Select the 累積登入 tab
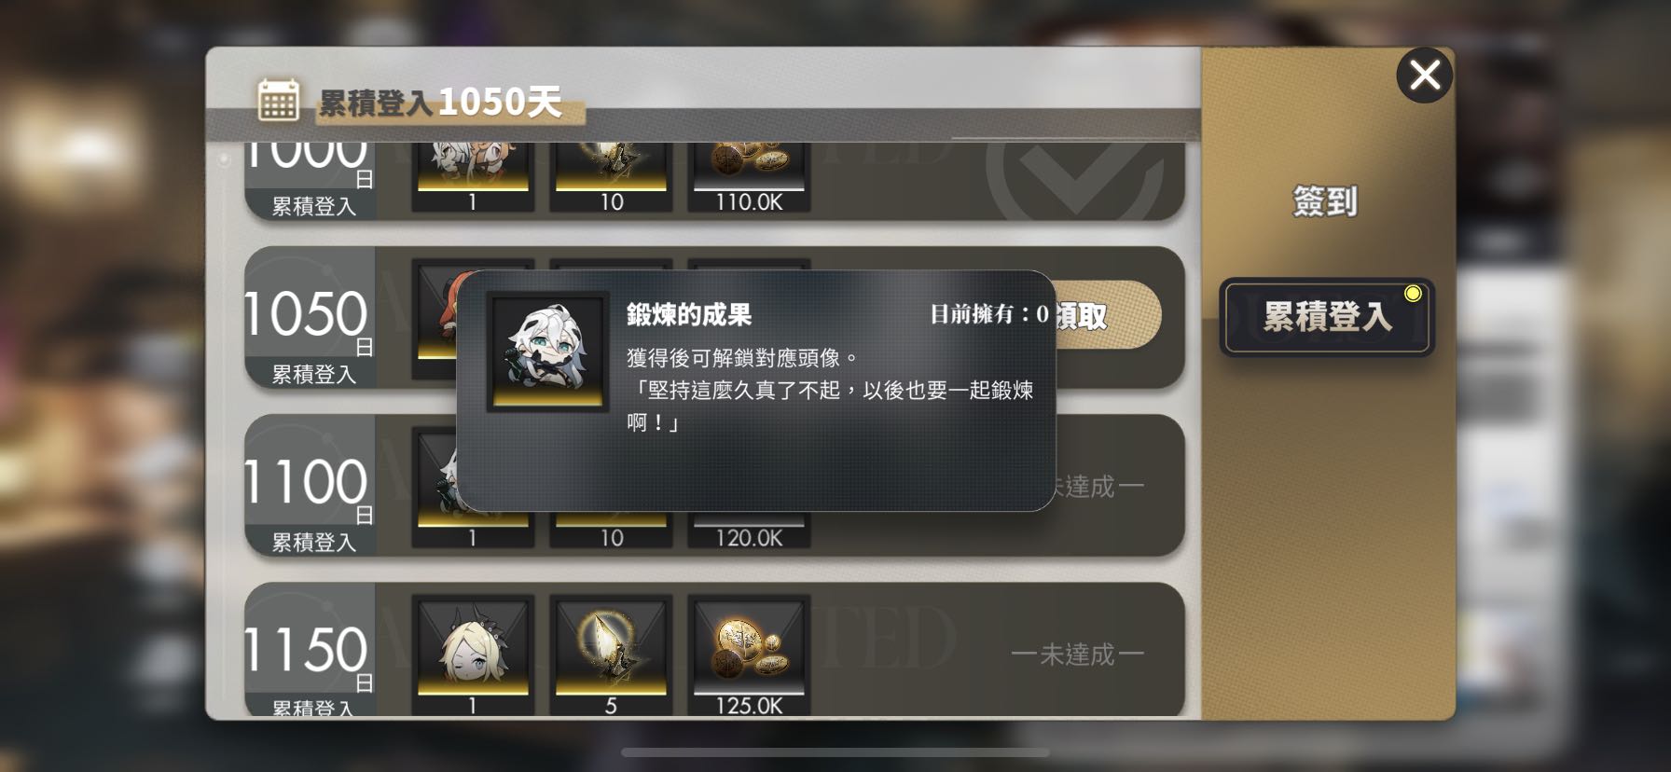The width and height of the screenshot is (1671, 772). pyautogui.click(x=1327, y=317)
